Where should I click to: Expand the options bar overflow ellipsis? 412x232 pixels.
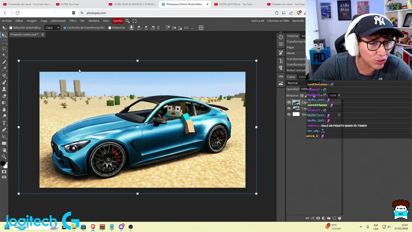click(192, 28)
